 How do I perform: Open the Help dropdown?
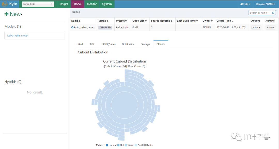(245, 4)
